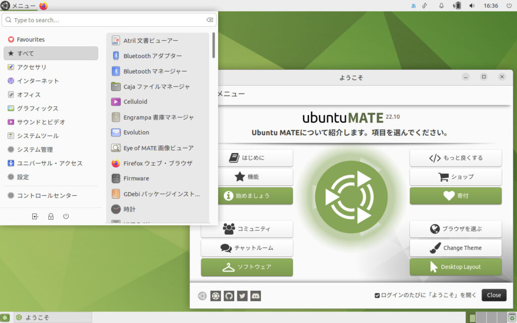Mute sound via the tray speaker icon
The width and height of the screenshot is (517, 323).
pos(472,6)
